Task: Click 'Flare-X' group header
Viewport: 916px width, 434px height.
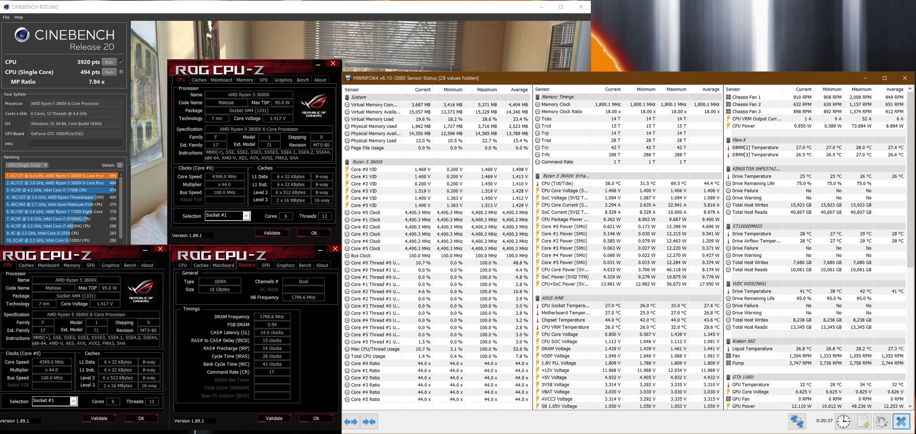Action: point(815,140)
